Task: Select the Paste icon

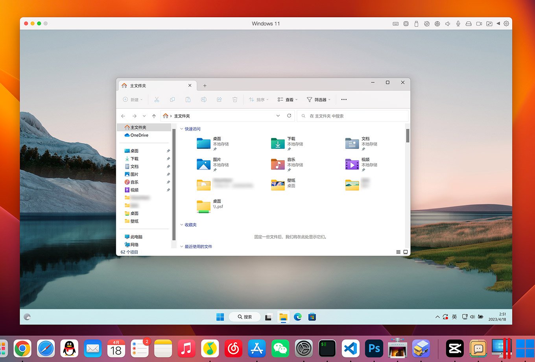Action: click(x=188, y=100)
